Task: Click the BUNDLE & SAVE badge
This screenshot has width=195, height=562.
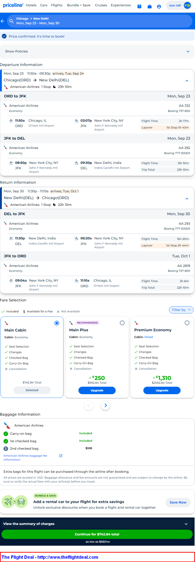Action: coord(46,496)
